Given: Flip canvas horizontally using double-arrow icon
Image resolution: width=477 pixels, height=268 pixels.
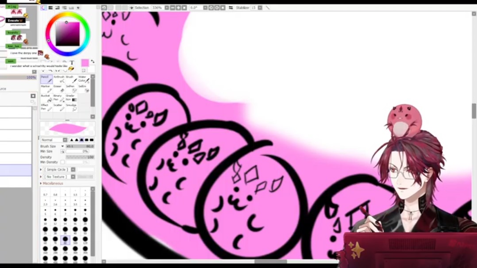Looking at the screenshot, I should [231, 8].
